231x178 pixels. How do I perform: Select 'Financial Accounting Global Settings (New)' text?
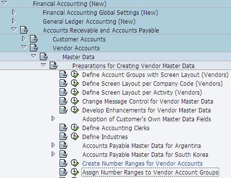tap(100, 13)
